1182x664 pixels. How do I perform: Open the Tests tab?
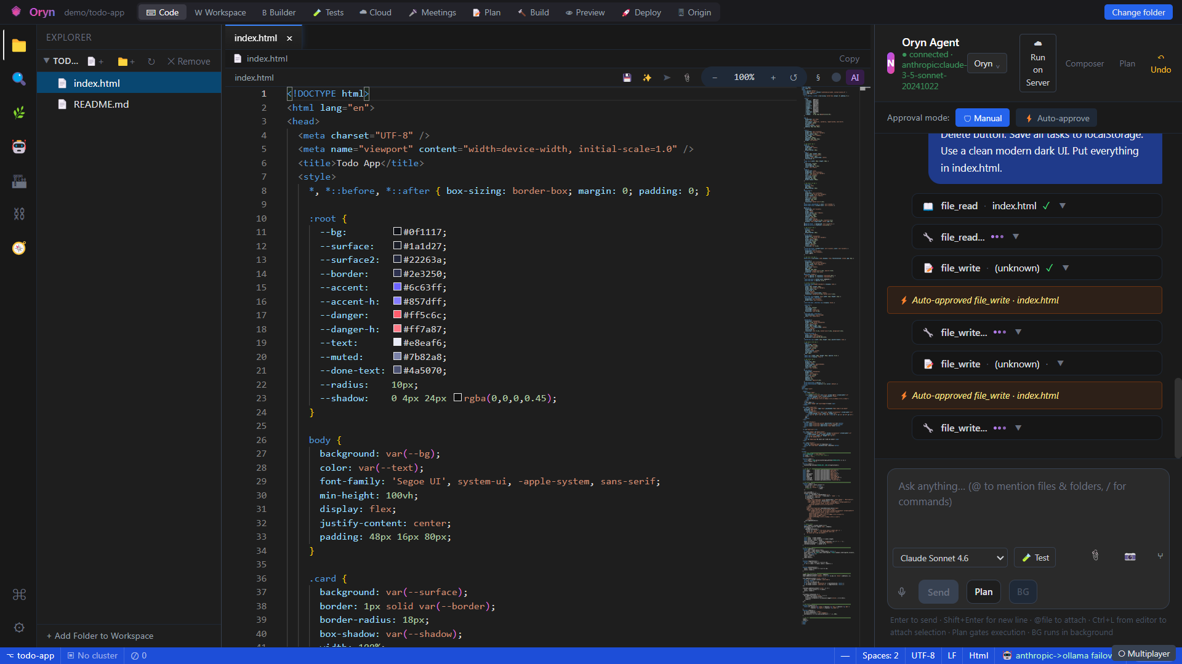(329, 12)
